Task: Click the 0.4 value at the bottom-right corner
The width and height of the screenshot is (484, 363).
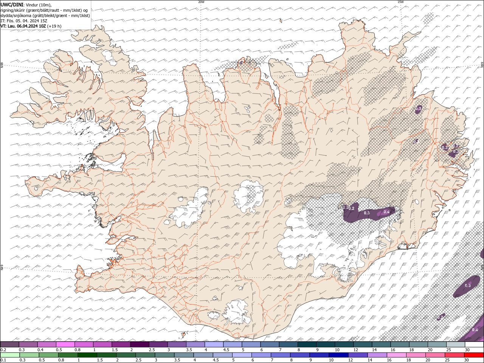Action: pos(475,330)
